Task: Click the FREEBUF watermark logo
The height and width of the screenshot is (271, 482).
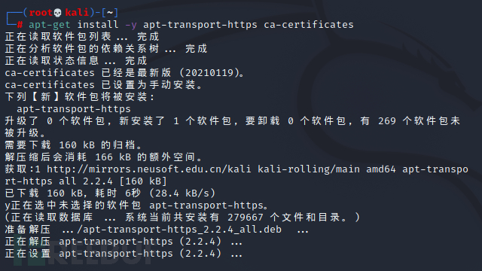Action: pos(82,253)
